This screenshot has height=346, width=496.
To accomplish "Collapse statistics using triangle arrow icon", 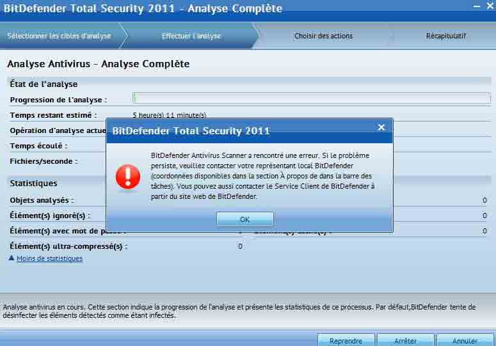I will tap(12, 258).
